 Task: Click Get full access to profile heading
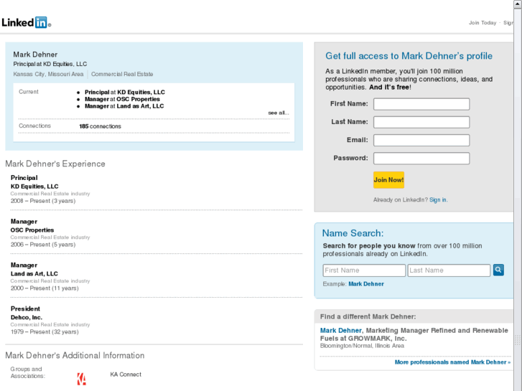(x=409, y=56)
